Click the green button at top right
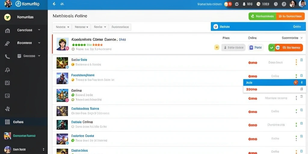 pos(262,17)
